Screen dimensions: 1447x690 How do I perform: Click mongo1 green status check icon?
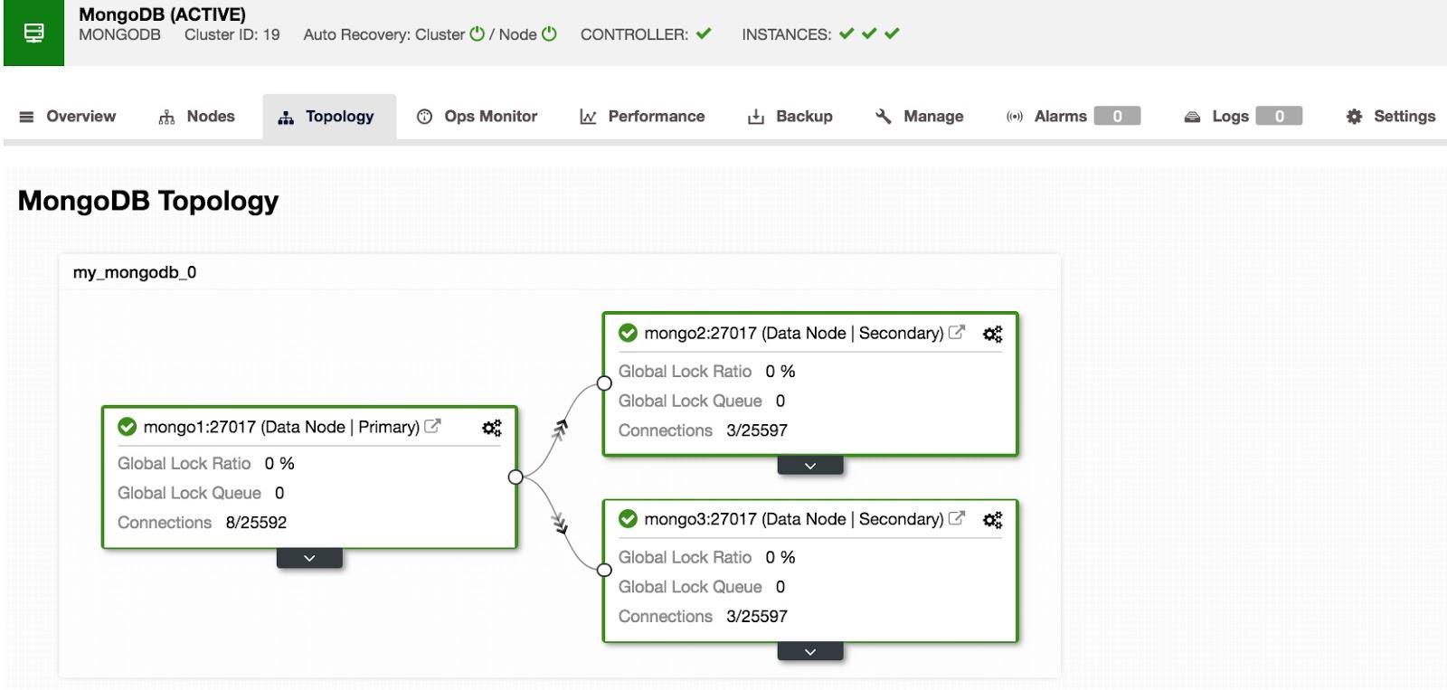click(128, 427)
